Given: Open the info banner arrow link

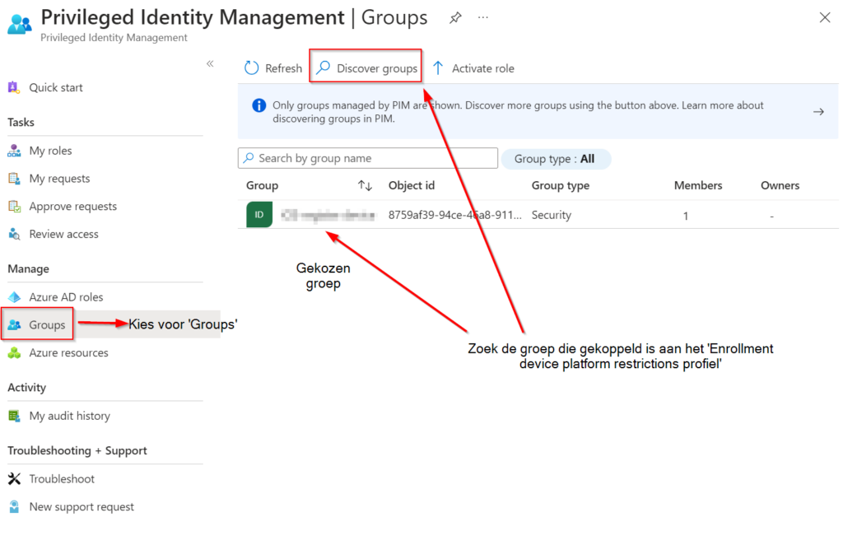Looking at the screenshot, I should coord(818,112).
